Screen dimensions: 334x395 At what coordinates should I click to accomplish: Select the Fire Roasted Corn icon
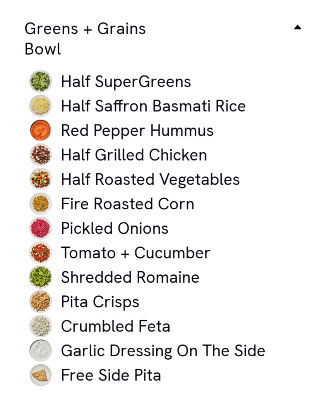41,204
